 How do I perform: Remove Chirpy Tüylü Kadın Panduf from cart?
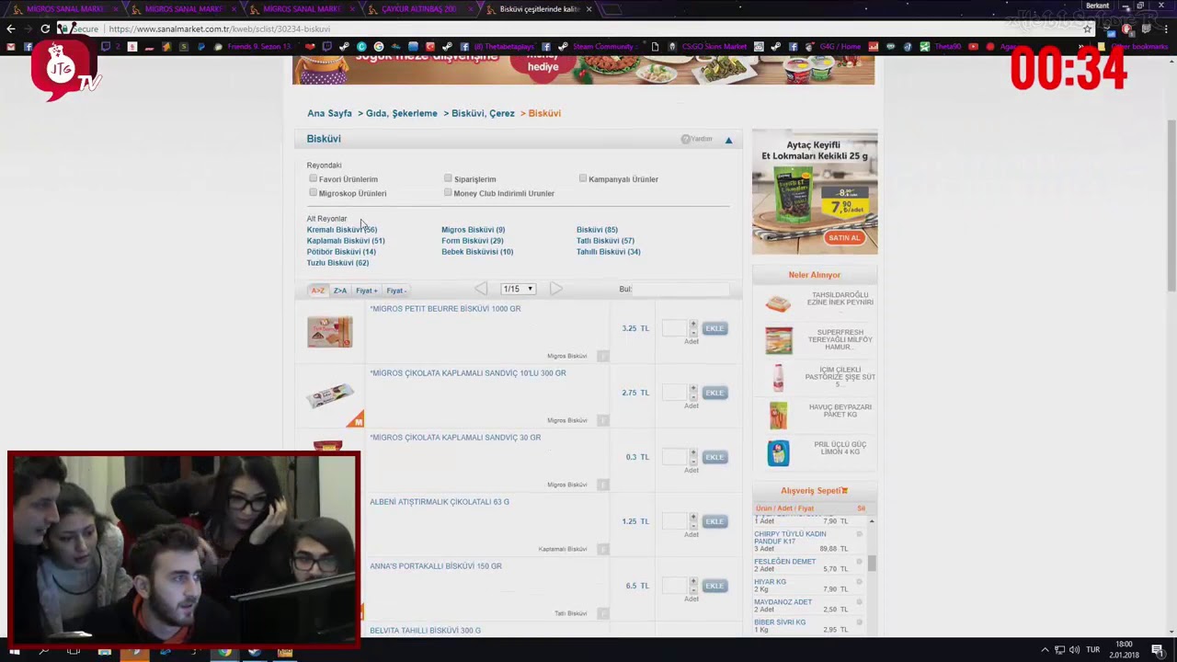pyautogui.click(x=860, y=534)
